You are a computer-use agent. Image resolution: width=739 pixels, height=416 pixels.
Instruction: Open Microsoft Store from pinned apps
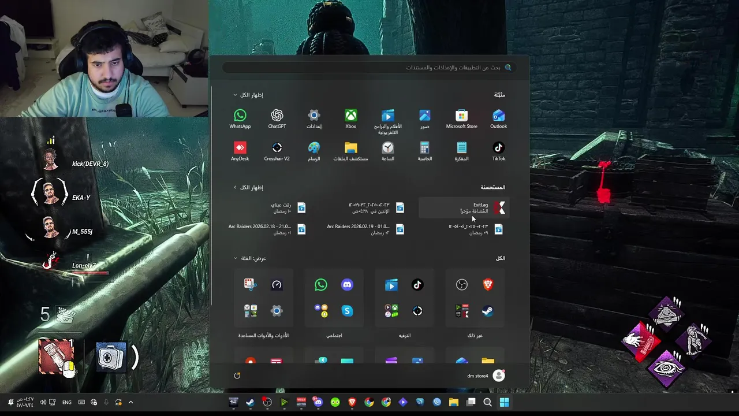pos(462,119)
